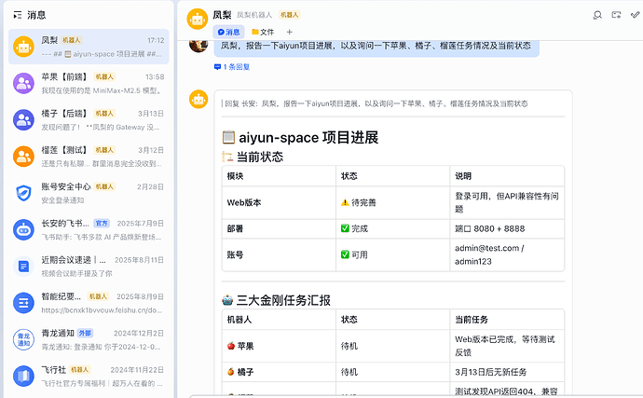Click the 外部 tag on 青龙通知
This screenshot has width=643, height=398.
pos(85,333)
